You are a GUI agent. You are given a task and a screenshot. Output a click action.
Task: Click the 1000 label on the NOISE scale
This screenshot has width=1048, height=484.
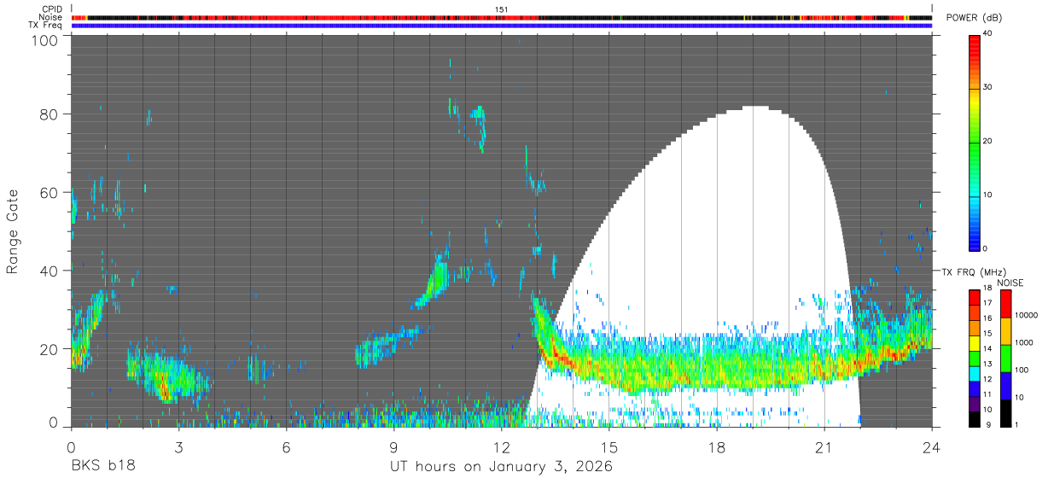pyautogui.click(x=1022, y=342)
